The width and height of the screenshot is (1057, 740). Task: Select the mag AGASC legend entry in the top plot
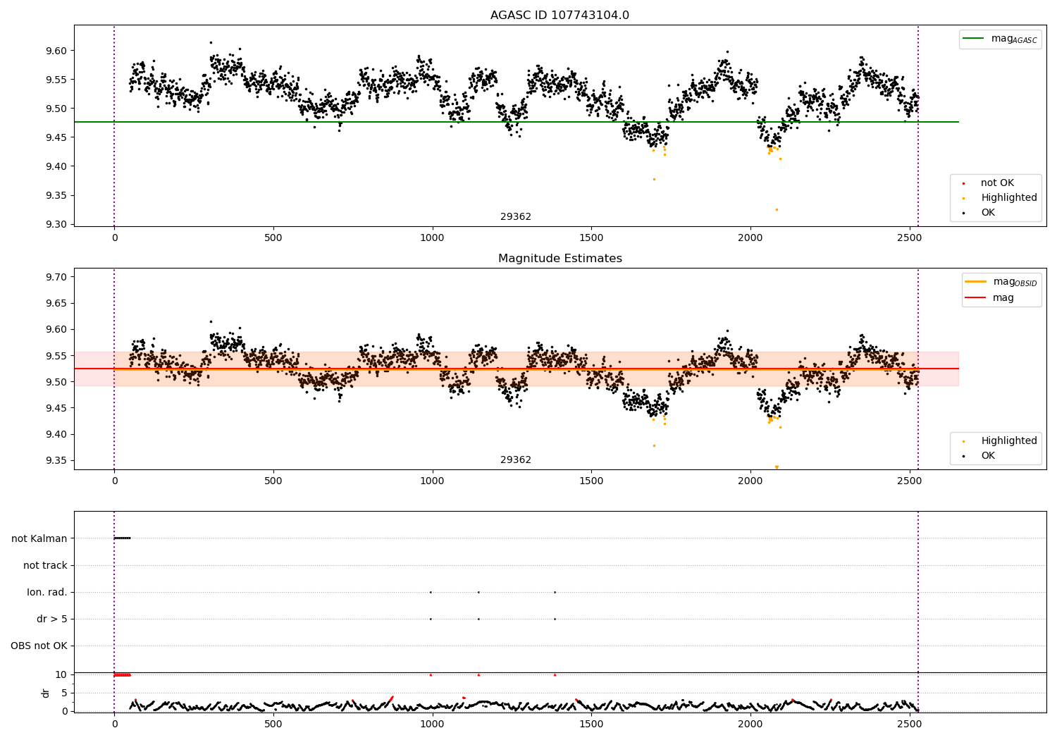click(1014, 39)
